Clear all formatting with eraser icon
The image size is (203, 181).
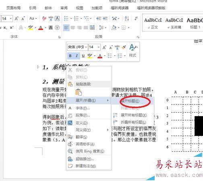point(44,19)
